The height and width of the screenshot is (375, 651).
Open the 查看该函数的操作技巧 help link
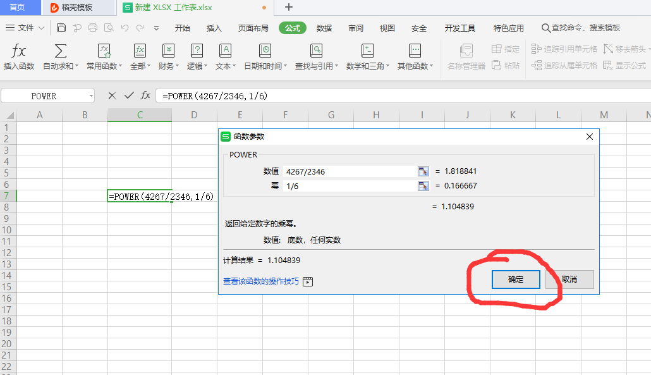tap(261, 281)
